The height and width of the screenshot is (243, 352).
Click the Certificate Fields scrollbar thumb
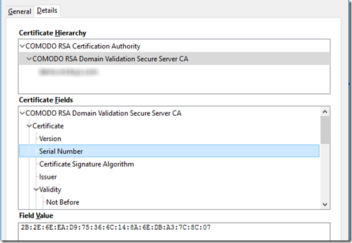pos(325,130)
